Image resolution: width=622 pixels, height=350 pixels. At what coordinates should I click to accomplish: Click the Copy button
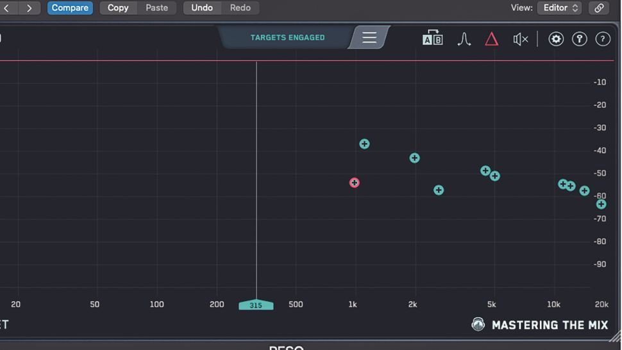[x=118, y=8]
